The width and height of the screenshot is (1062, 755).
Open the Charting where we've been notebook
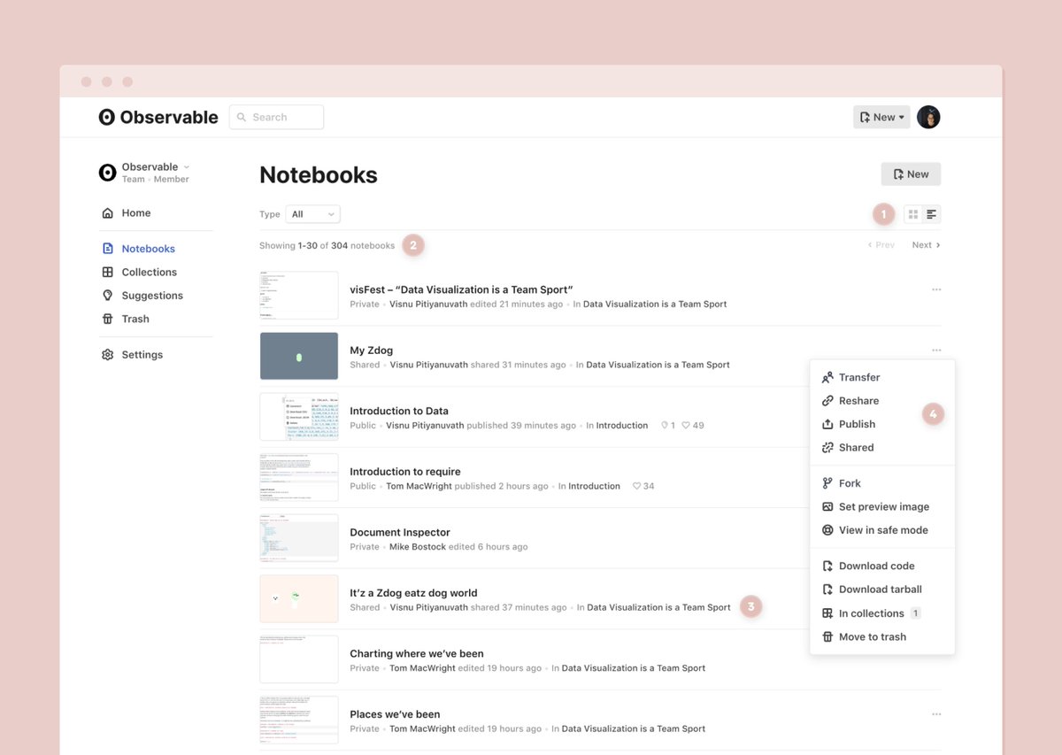[x=417, y=654]
